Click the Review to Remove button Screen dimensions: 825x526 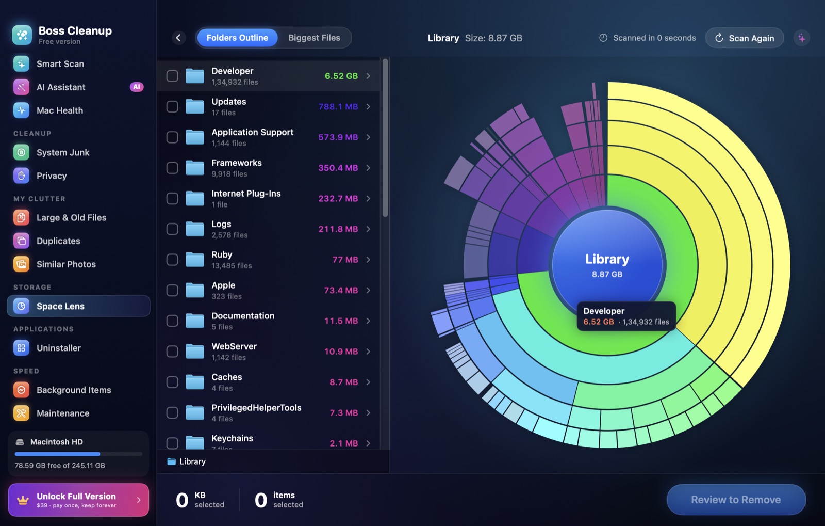tap(736, 500)
